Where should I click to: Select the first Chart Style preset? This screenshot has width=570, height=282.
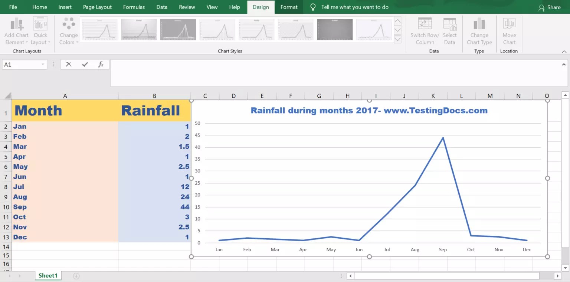tap(99, 29)
